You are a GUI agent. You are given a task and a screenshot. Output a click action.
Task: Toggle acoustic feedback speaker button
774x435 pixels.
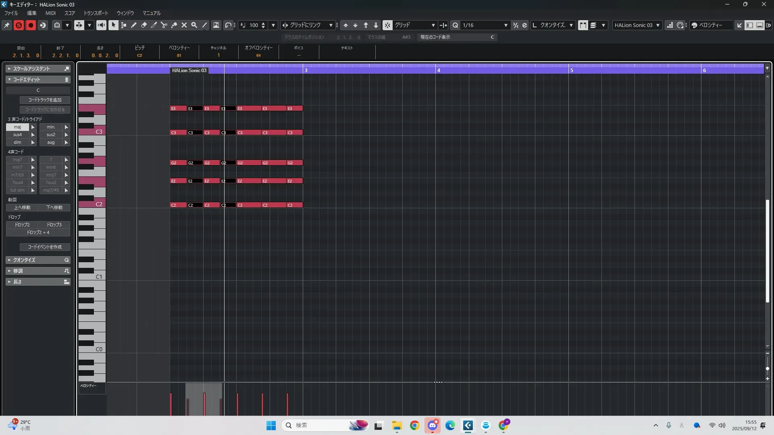pyautogui.click(x=101, y=25)
